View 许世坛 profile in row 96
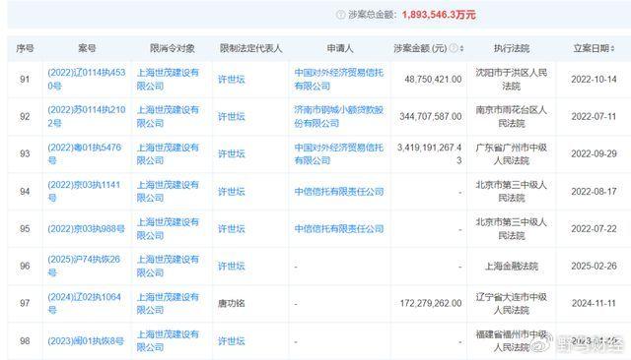This screenshot has height=360, width=631. point(232,267)
